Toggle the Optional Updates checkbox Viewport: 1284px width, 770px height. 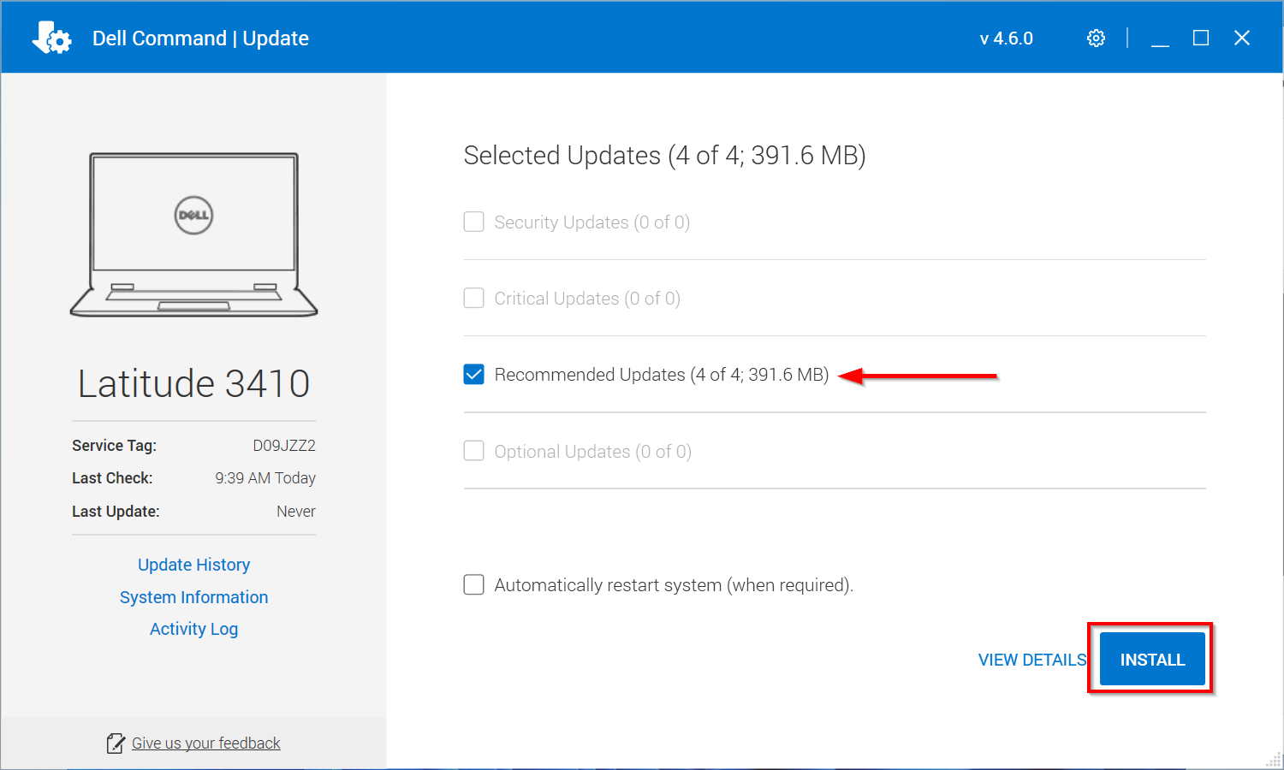click(473, 451)
